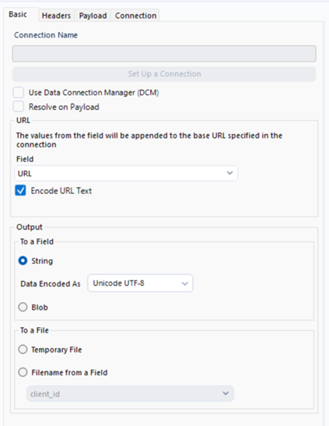This screenshot has height=426, width=329.
Task: Expand the client_id filename field dropdown
Action: [x=130, y=393]
